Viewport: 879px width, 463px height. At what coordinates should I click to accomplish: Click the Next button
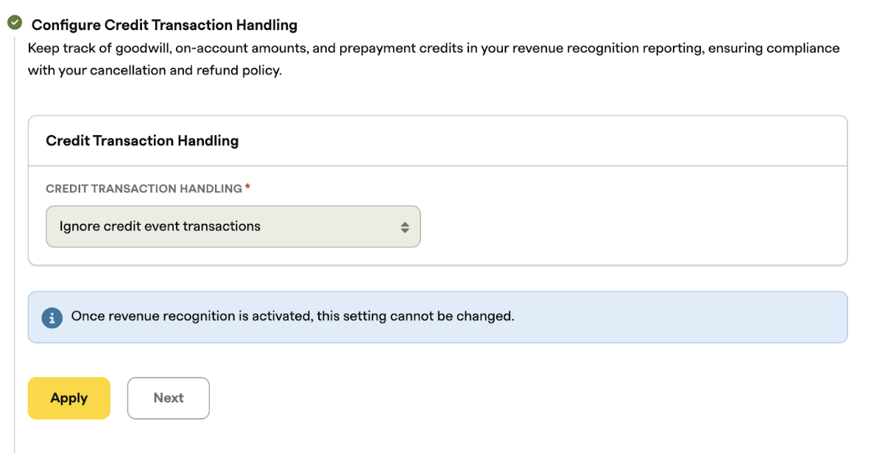(x=168, y=398)
